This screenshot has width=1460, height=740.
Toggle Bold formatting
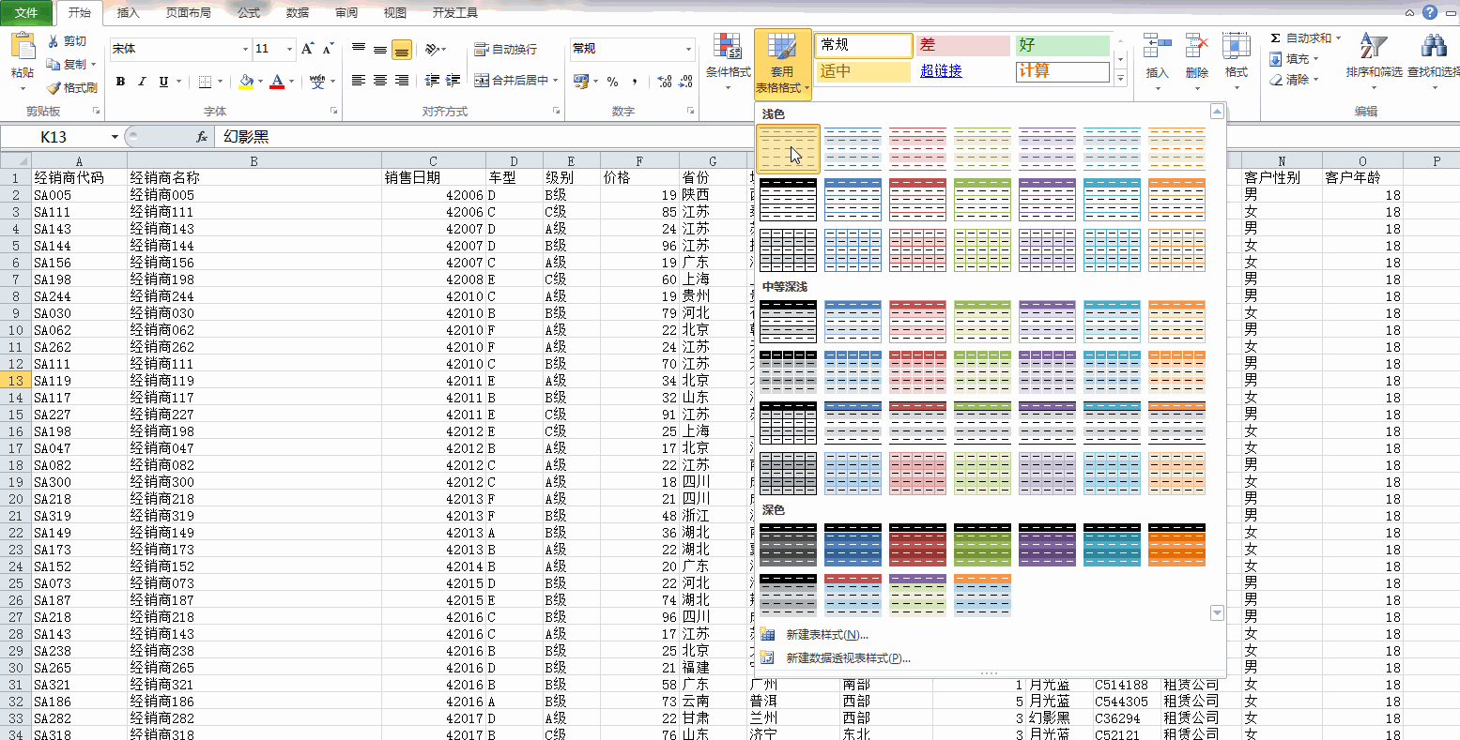pos(120,82)
